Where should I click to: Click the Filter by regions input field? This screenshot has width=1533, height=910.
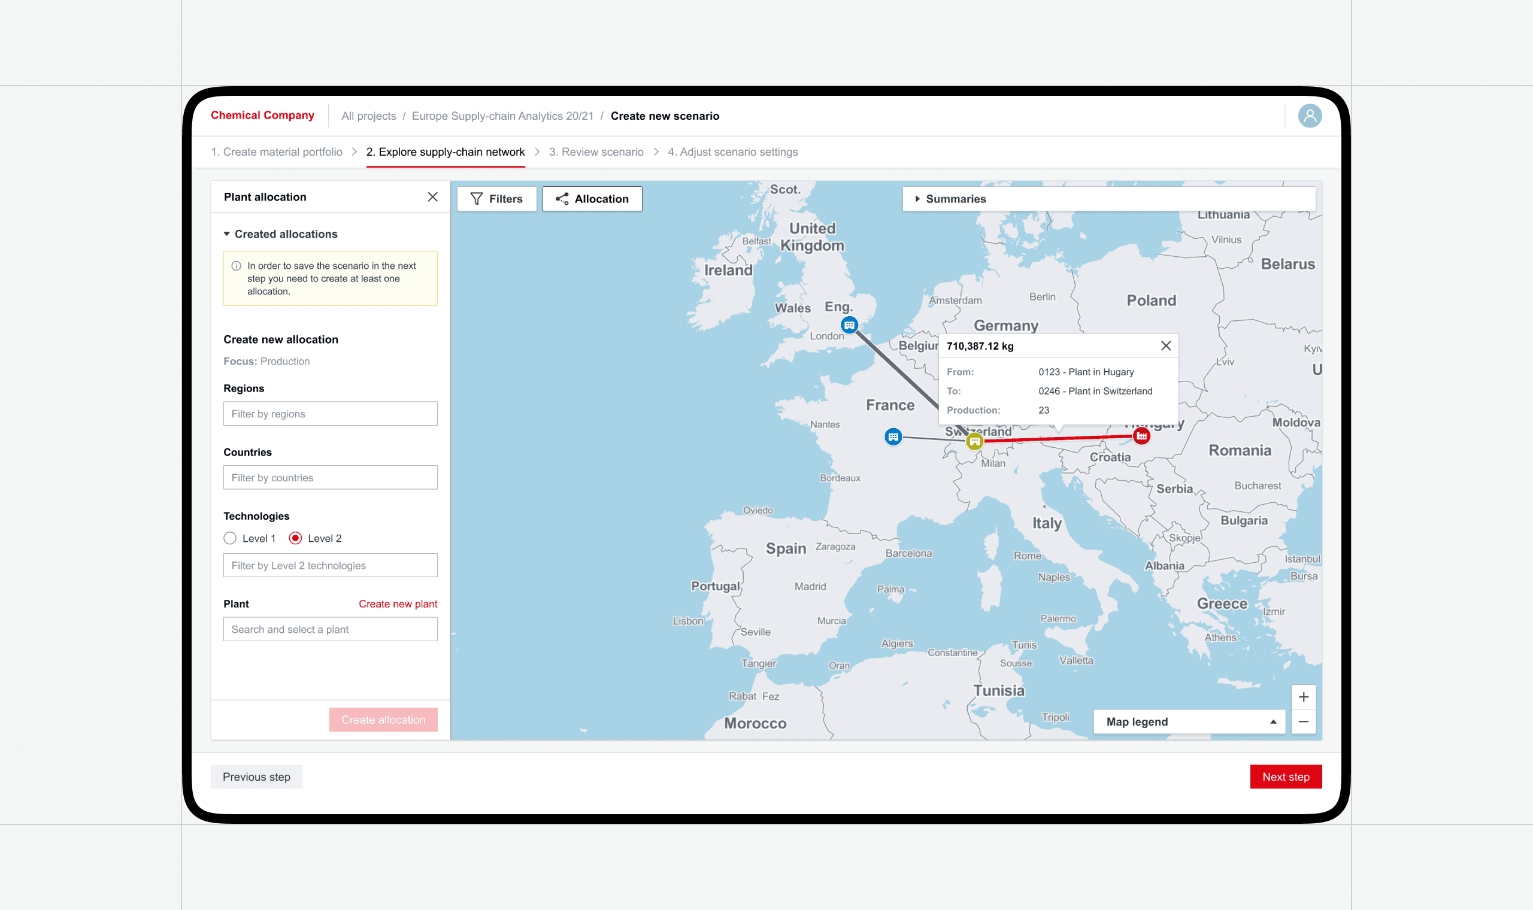click(x=330, y=414)
